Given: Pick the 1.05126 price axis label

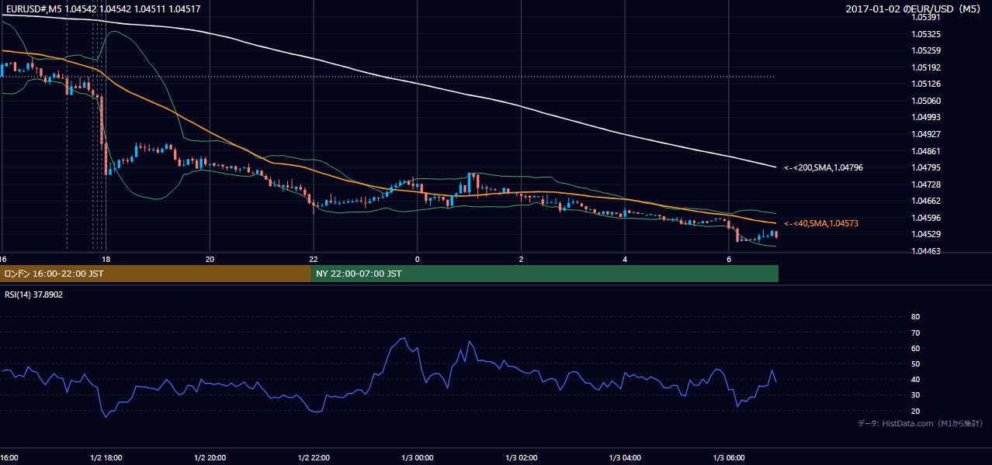Looking at the screenshot, I should coord(926,84).
